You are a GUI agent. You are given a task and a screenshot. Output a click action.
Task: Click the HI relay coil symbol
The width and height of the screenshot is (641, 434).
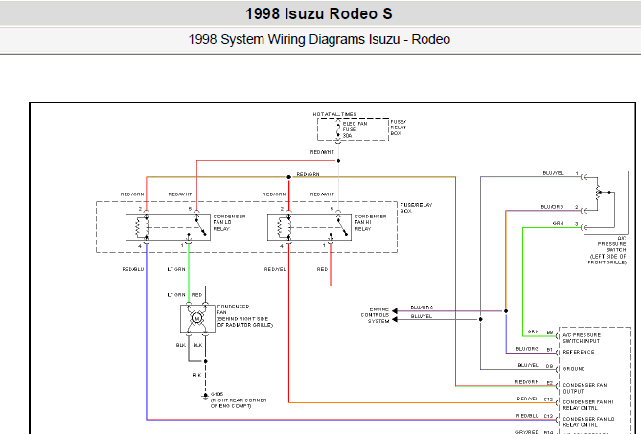(x=282, y=227)
